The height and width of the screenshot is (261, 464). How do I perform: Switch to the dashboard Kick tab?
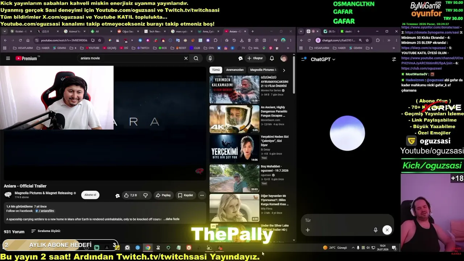tap(347, 32)
